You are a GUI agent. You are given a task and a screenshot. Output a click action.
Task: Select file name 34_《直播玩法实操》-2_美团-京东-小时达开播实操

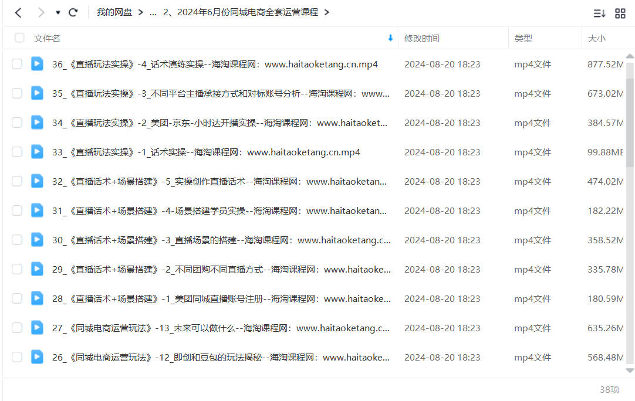[x=220, y=123]
